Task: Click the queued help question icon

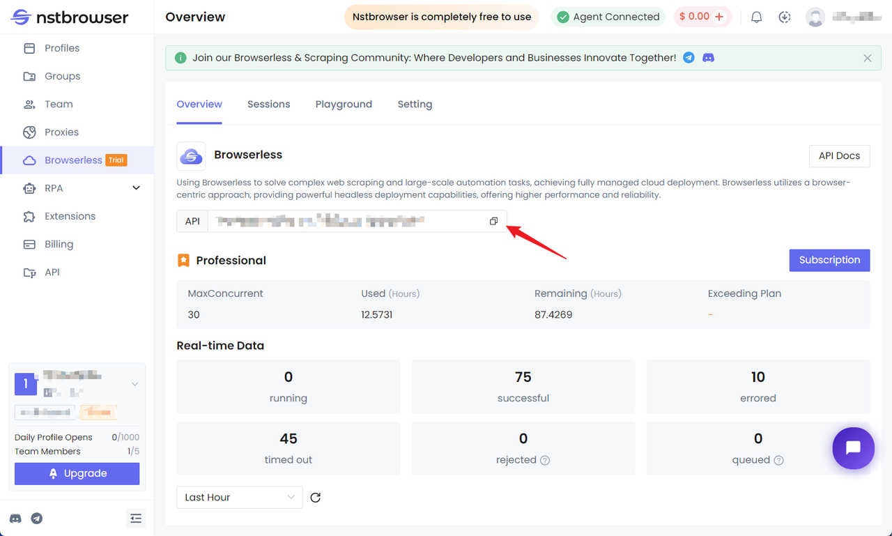Action: click(x=778, y=460)
